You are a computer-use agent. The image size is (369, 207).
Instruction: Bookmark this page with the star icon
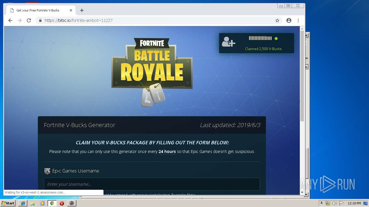click(x=277, y=20)
